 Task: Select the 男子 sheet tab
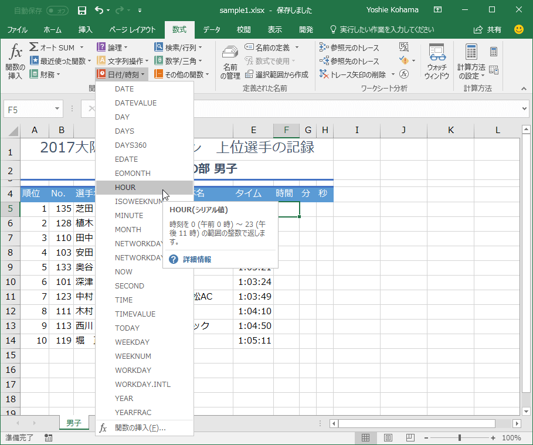pos(74,423)
